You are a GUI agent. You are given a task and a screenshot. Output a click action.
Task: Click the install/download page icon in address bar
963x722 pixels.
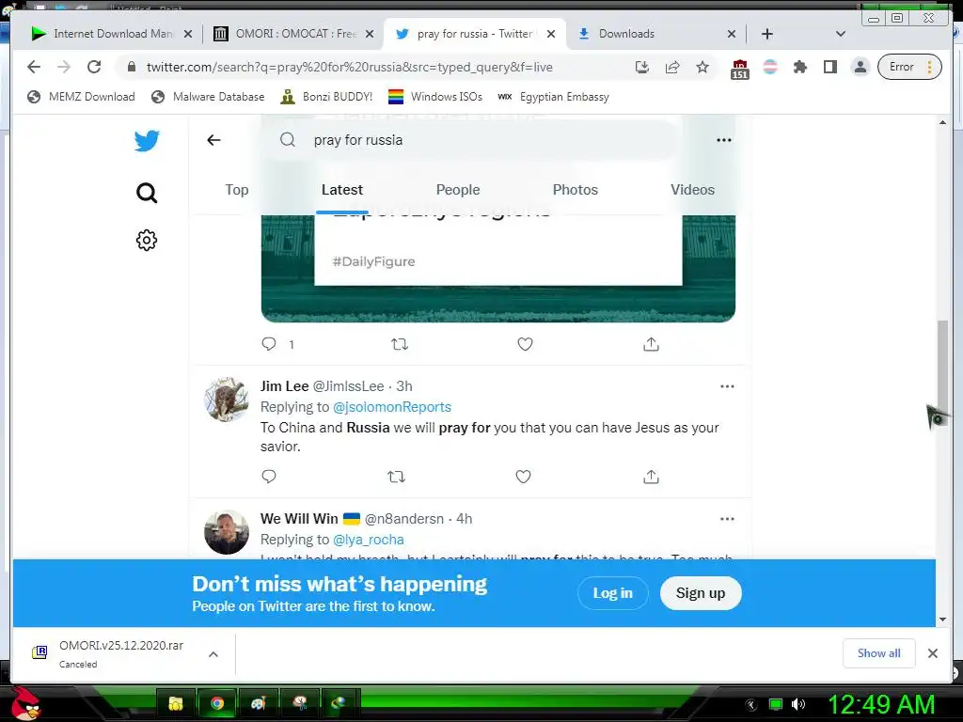pos(642,67)
